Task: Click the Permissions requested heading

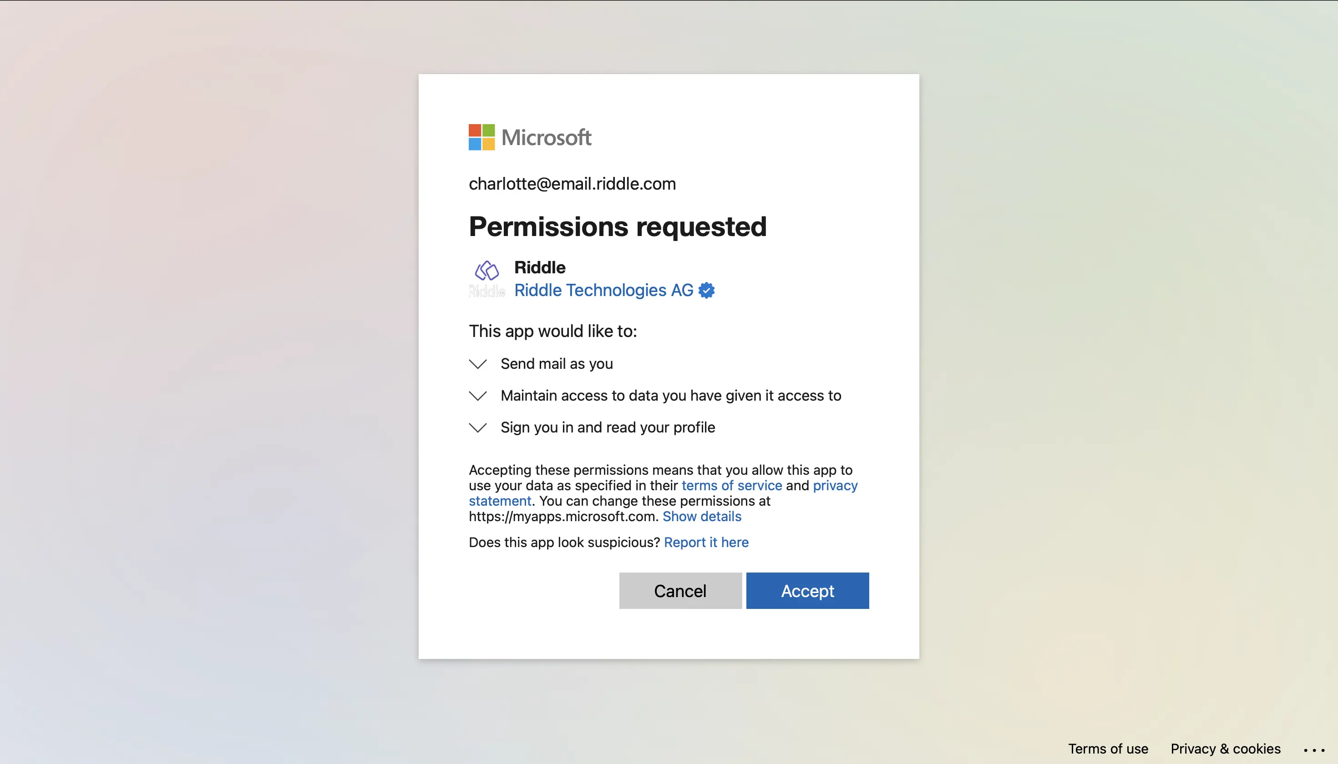Action: [x=618, y=226]
